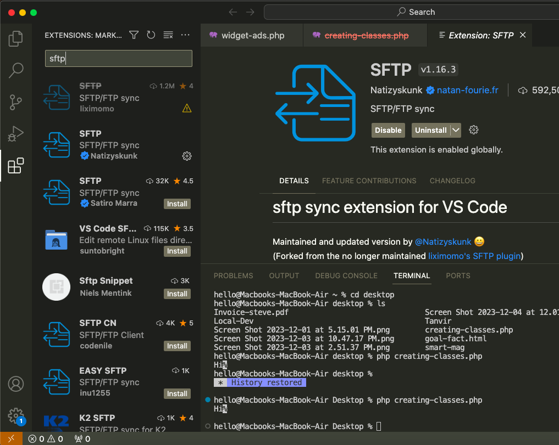
Task: Open the natan-fourie.fr publisher link
Action: (x=467, y=90)
